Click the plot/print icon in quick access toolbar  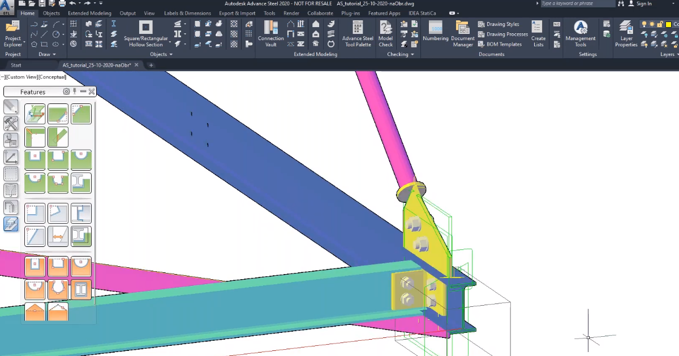pos(62,3)
